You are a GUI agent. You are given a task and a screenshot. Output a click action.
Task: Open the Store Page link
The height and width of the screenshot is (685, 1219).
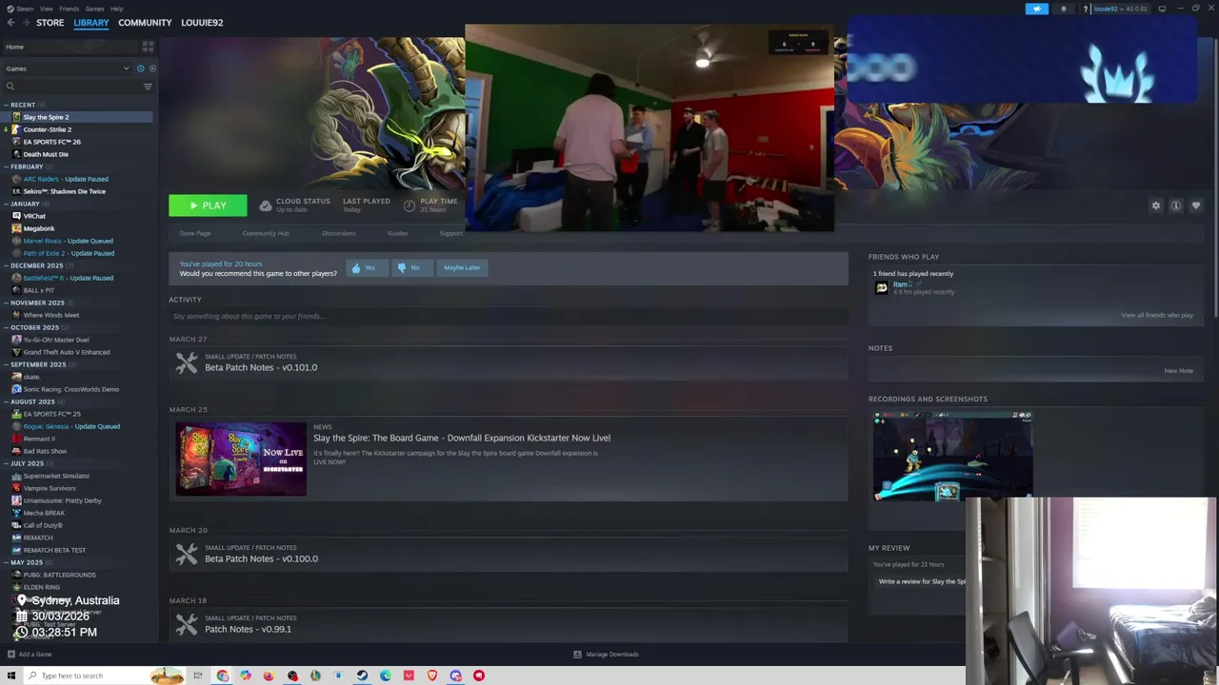[195, 233]
